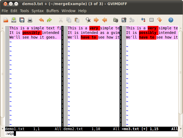This screenshot has height=138, width=183.
Task: Click the right vertical scrollbar
Action: (x=180, y=75)
